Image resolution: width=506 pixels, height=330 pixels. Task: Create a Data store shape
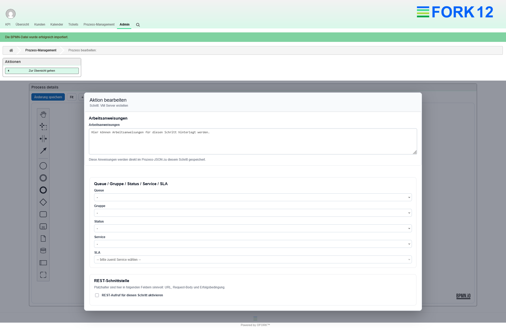point(43,250)
